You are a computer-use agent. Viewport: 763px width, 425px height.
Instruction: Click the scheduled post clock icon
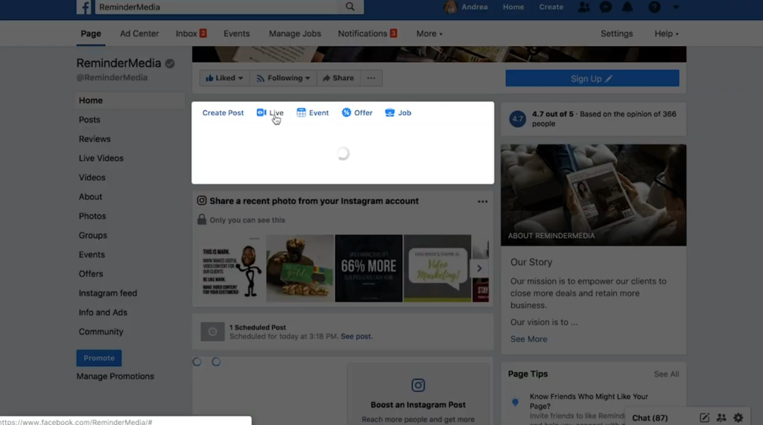point(212,332)
